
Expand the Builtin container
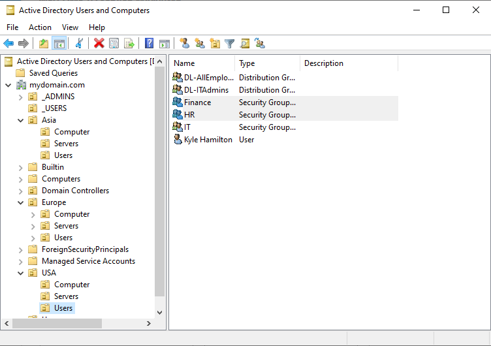click(21, 168)
